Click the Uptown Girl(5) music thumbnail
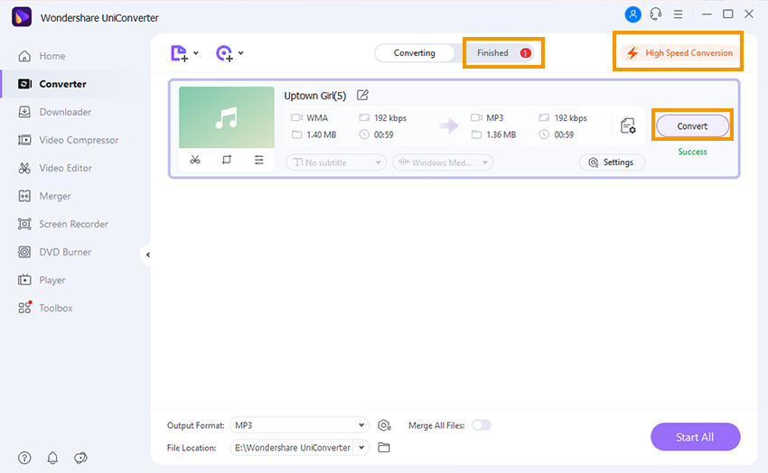The width and height of the screenshot is (768, 473). 226,117
